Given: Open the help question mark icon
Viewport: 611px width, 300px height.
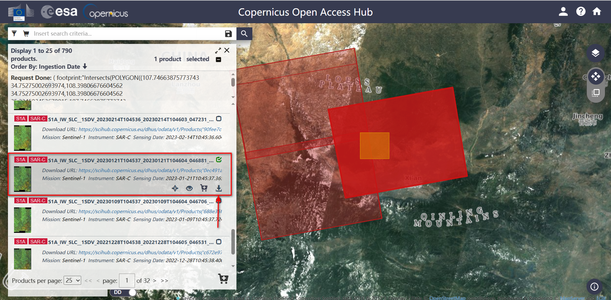Looking at the screenshot, I should coord(581,12).
